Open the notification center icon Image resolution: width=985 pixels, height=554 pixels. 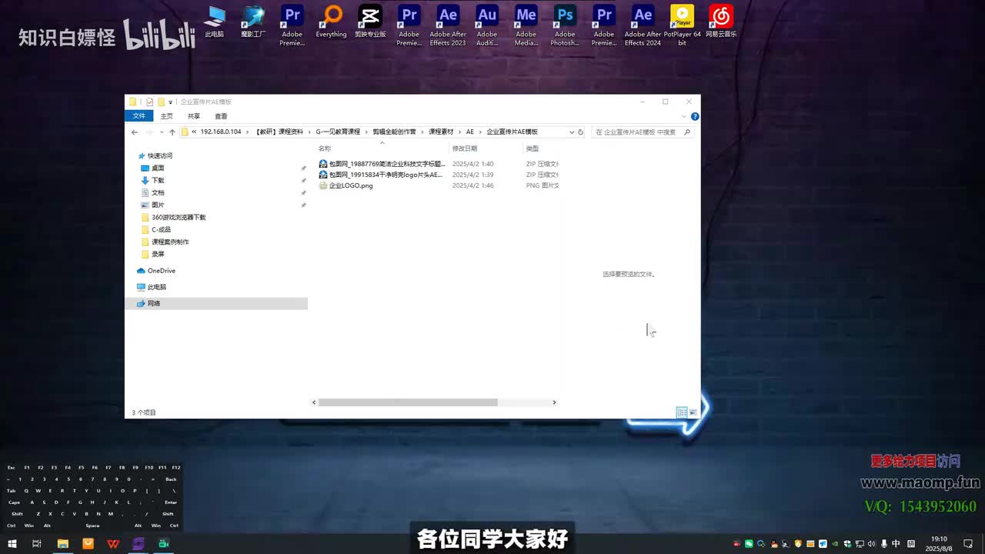(x=968, y=543)
